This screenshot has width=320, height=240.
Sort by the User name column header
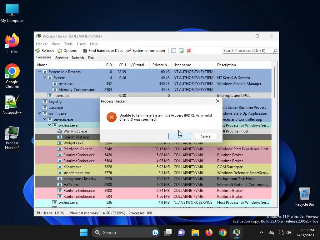[193, 65]
